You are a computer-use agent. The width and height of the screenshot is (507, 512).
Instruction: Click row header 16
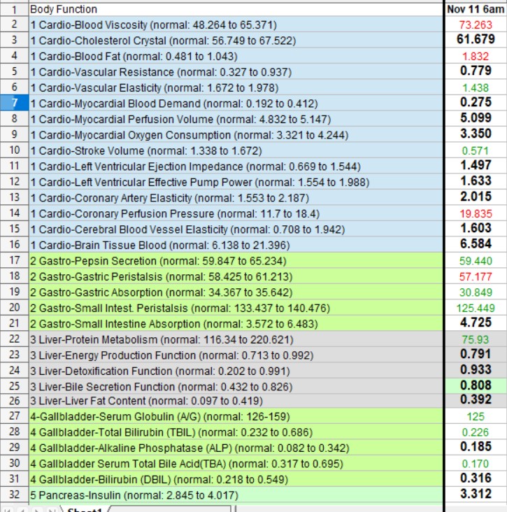tap(14, 245)
